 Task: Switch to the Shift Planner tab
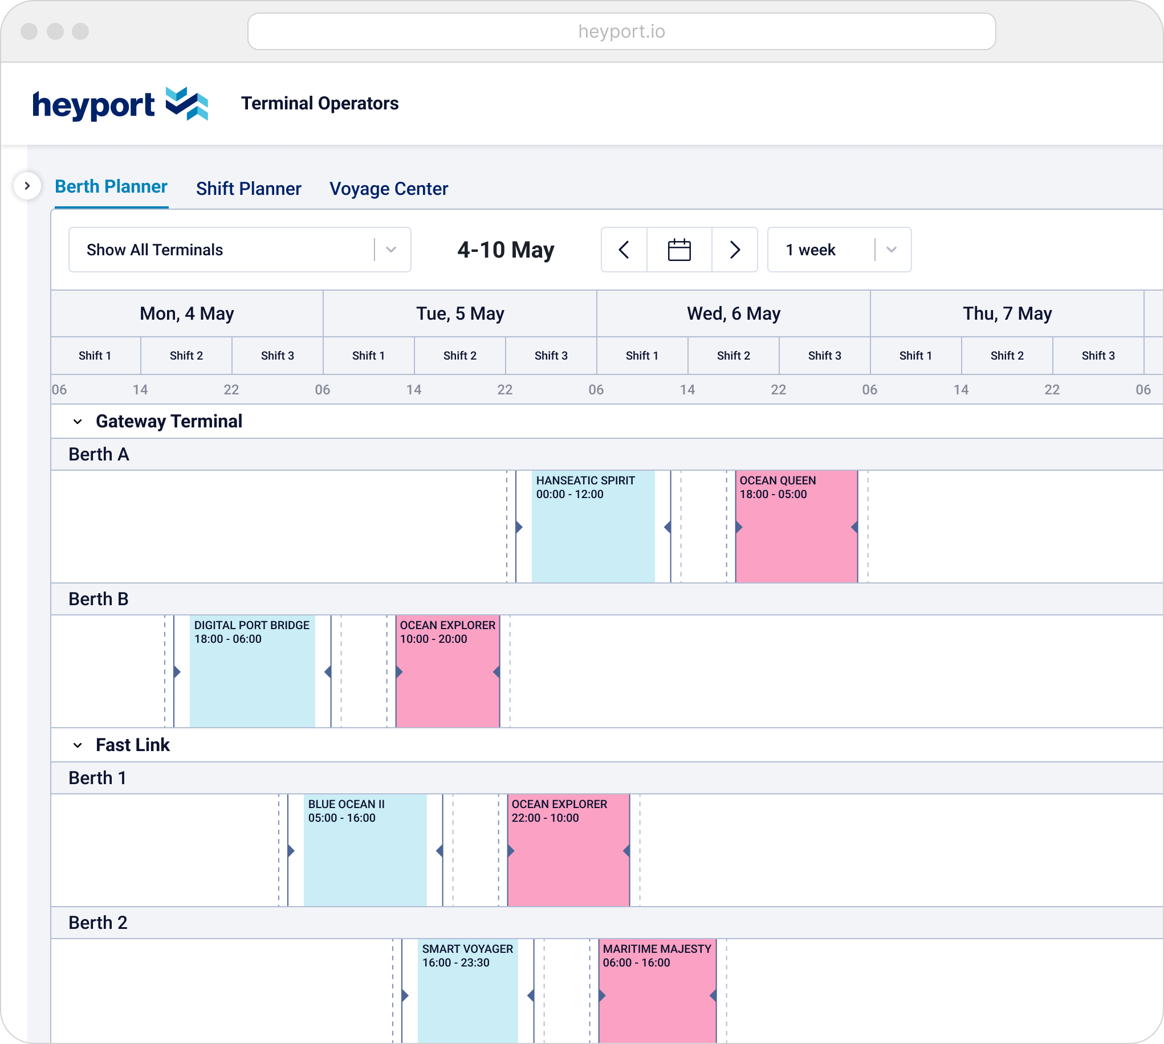(249, 189)
